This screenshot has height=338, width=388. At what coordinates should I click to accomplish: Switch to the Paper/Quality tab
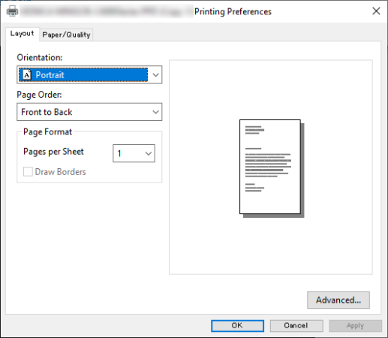(x=66, y=35)
